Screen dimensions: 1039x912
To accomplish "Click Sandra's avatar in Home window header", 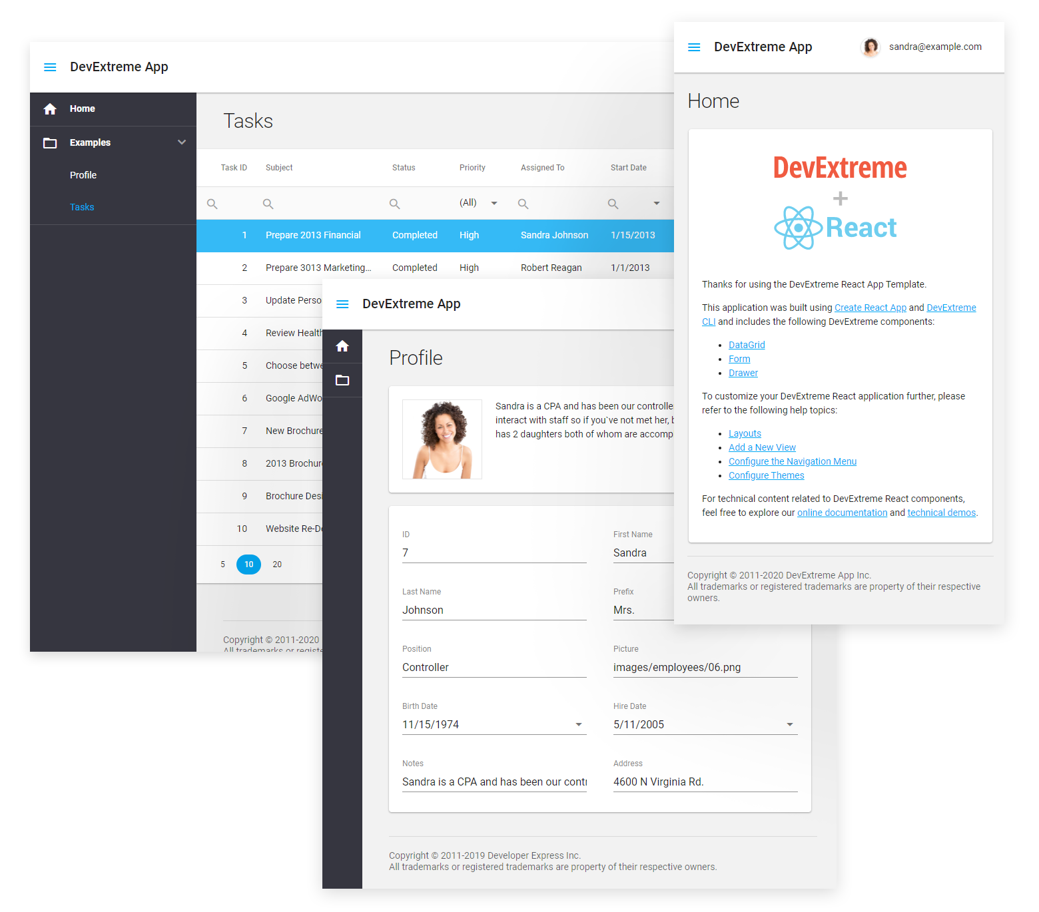I will click(870, 47).
